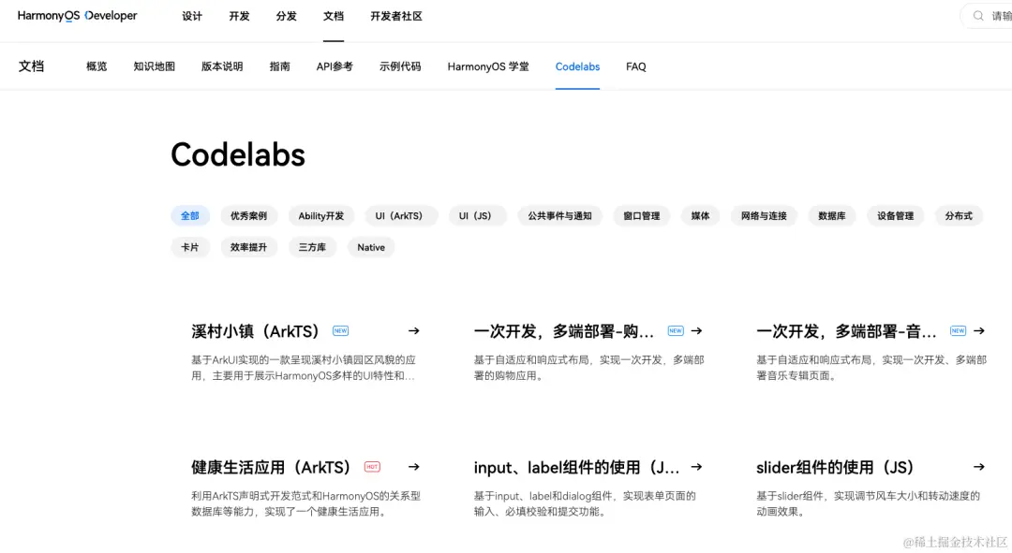Click description starting 基于input、label和dialog组件
The image size is (1012, 553).
[x=585, y=503]
